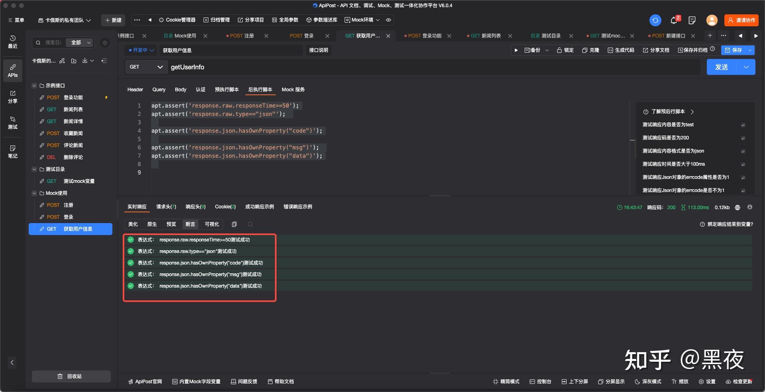Click the 发送 send button

click(722, 67)
